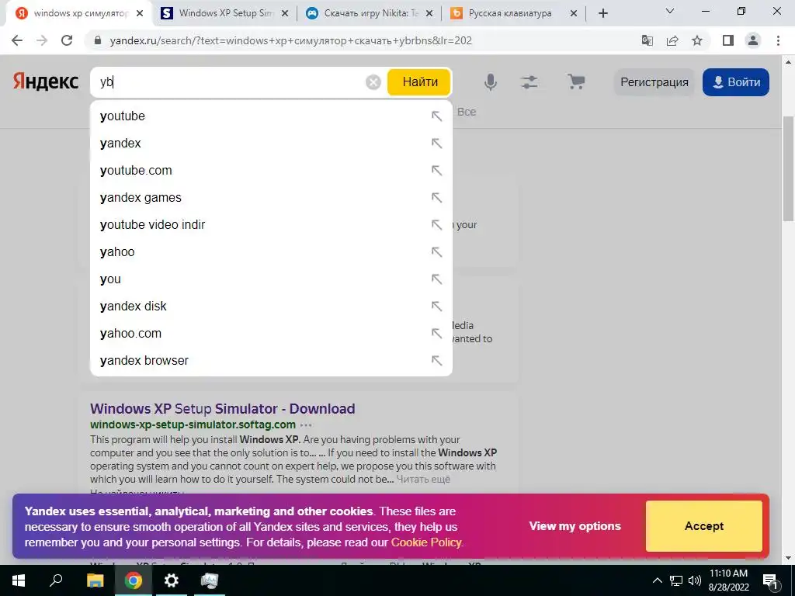Open windows-xp-setup-simulator.softag.com URL link
Screen dimensions: 795x596
[193, 424]
